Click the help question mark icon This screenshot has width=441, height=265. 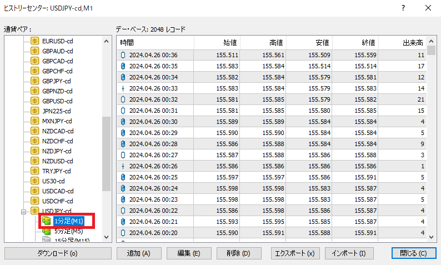click(403, 8)
